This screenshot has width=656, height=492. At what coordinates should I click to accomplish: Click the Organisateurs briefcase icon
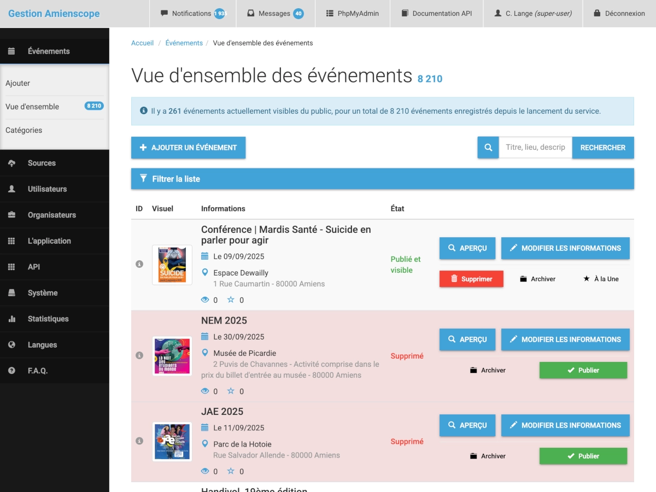point(11,215)
